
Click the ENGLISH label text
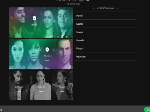click(47, 56)
